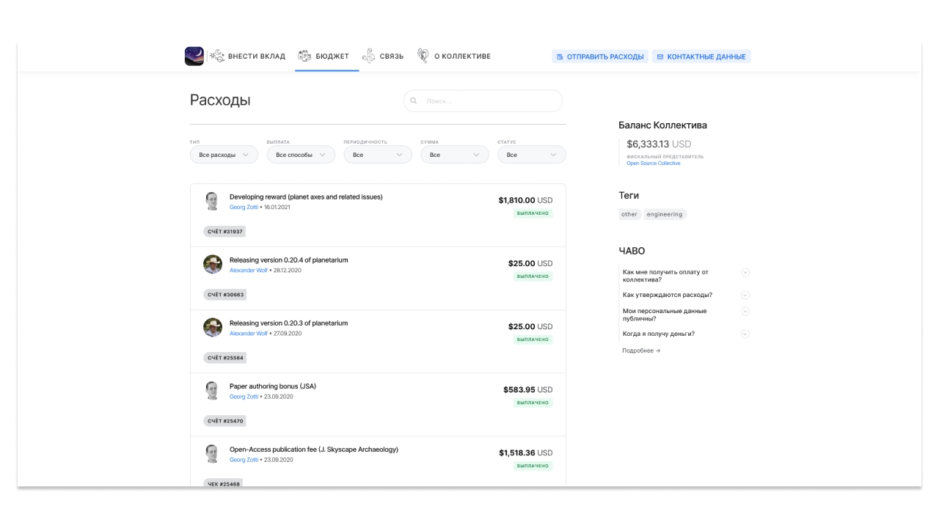Expand the Все способы payout dropdown
This screenshot has height=528, width=939.
click(301, 155)
